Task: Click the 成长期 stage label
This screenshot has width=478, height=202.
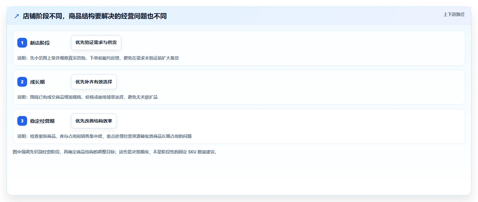Action: point(37,82)
